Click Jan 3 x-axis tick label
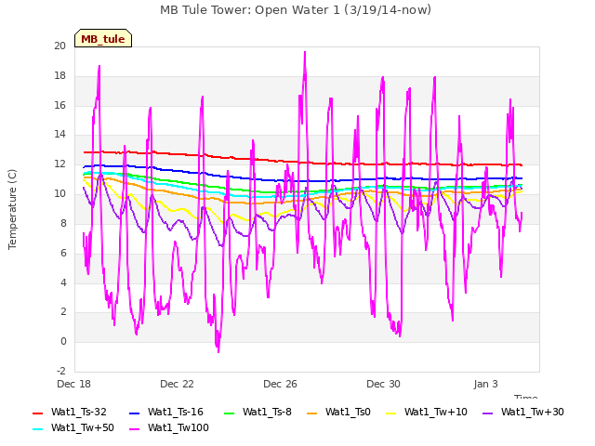Screen dimensions: 595x446 tap(485, 384)
